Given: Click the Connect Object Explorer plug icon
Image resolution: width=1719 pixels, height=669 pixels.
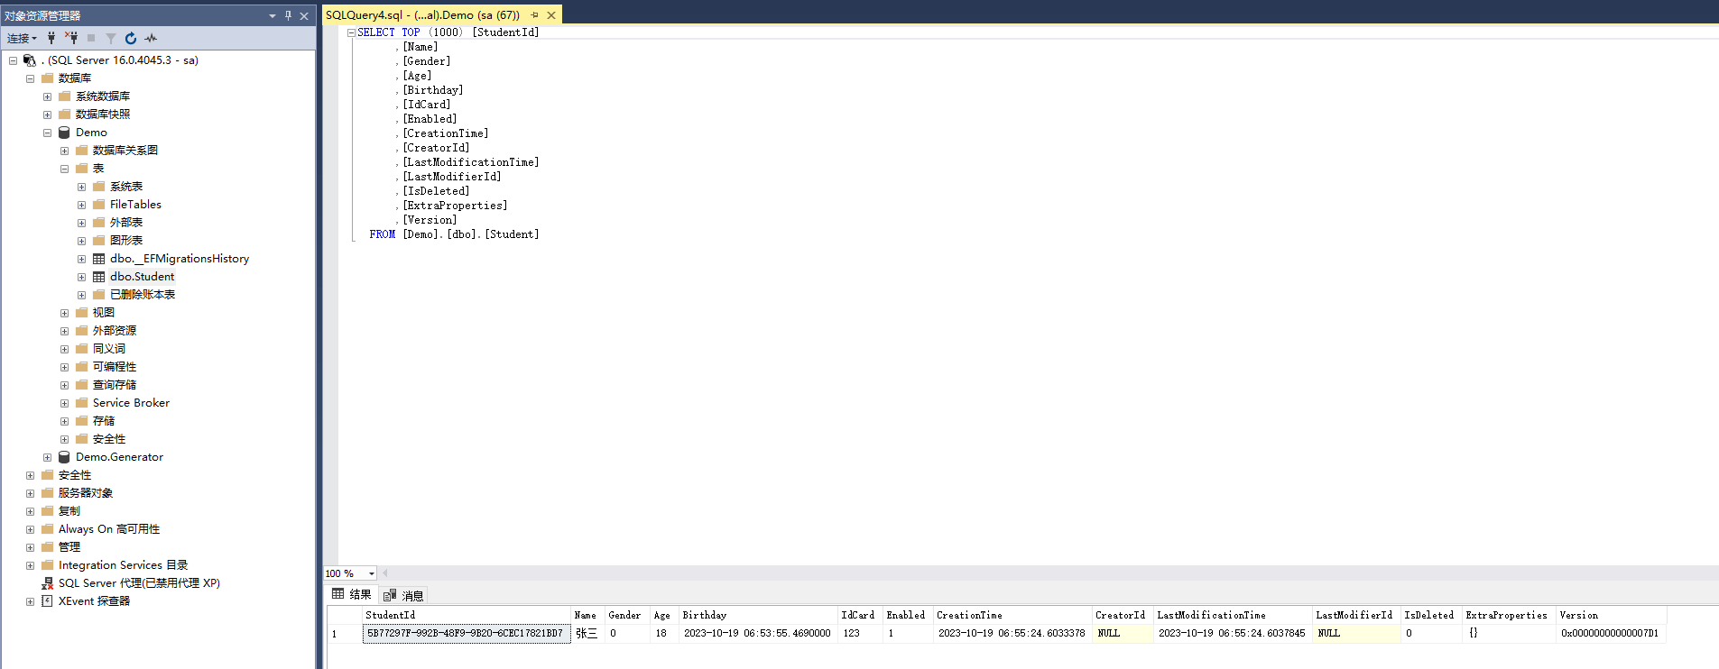Looking at the screenshot, I should coord(51,38).
